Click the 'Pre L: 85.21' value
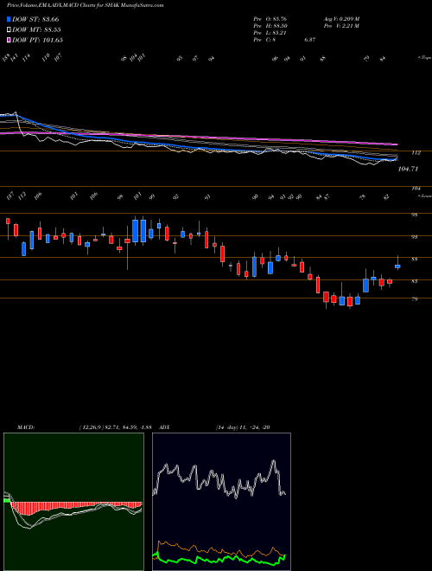The height and width of the screenshot is (571, 432). point(270,33)
